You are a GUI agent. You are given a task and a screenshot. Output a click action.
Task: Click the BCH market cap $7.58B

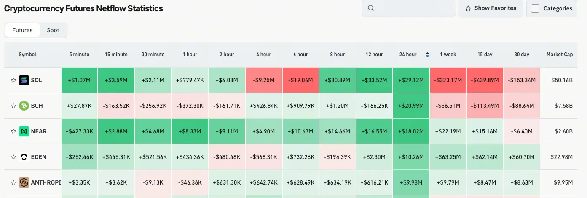pos(563,106)
